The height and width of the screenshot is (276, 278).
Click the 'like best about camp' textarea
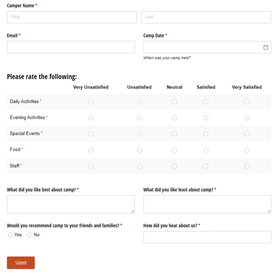coord(71,204)
